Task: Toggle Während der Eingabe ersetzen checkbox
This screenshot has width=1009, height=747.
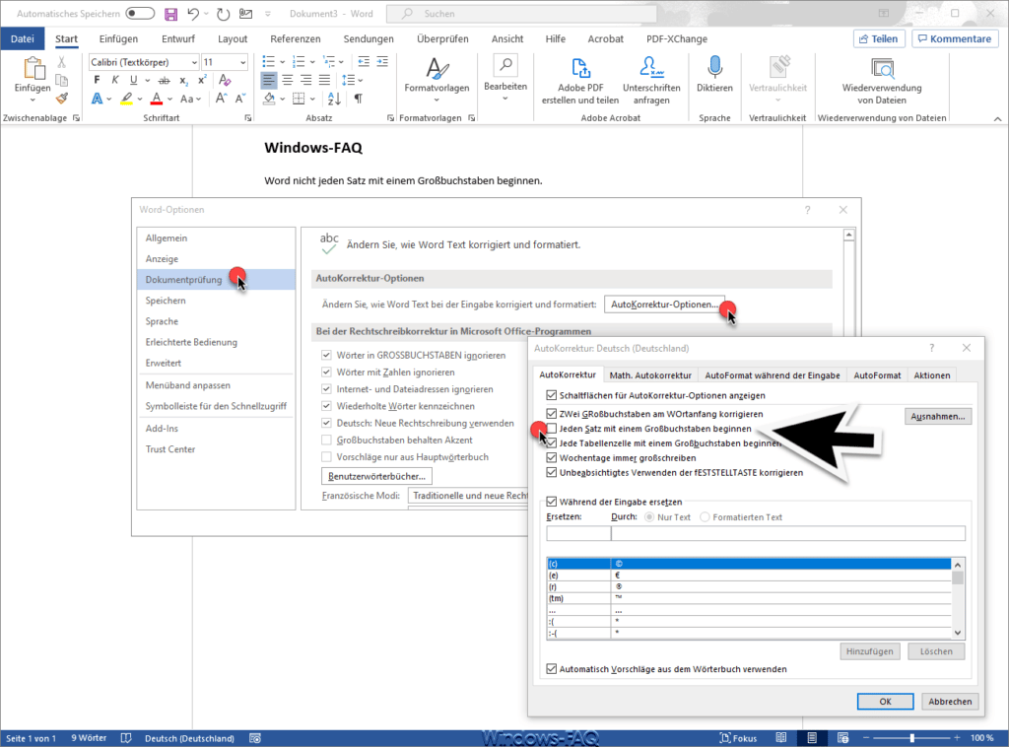Action: (552, 502)
